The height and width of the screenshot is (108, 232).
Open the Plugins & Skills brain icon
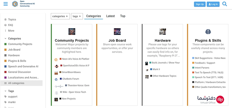[x=208, y=32]
